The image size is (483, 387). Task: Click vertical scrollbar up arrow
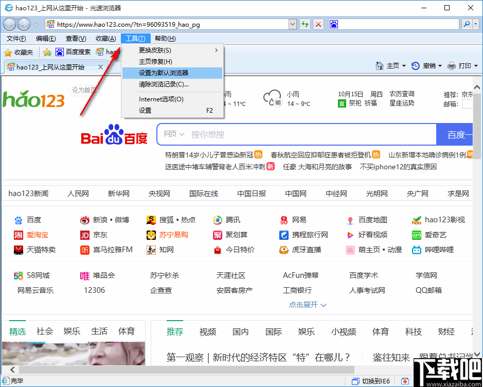tap(477, 88)
